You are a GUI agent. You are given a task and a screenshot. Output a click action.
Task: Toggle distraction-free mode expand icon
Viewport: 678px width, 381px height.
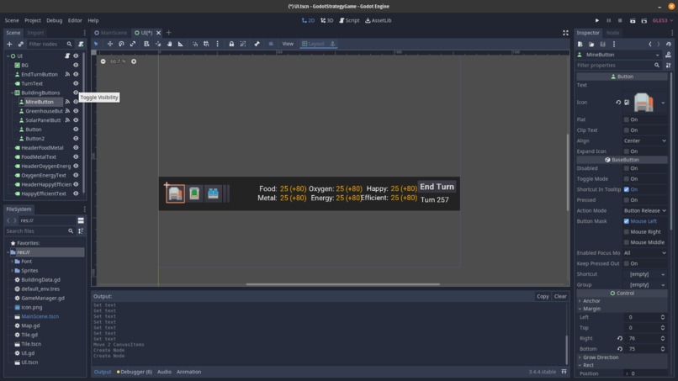click(565, 33)
